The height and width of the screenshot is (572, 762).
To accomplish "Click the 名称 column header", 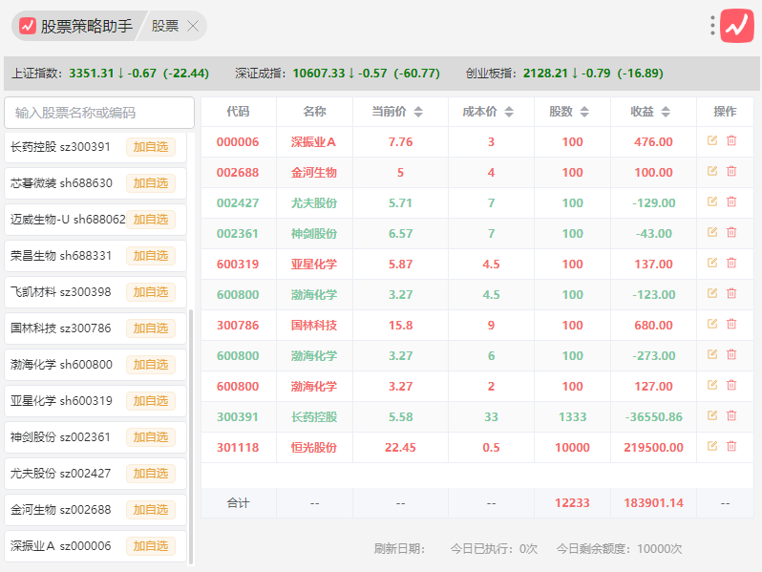I will (314, 112).
